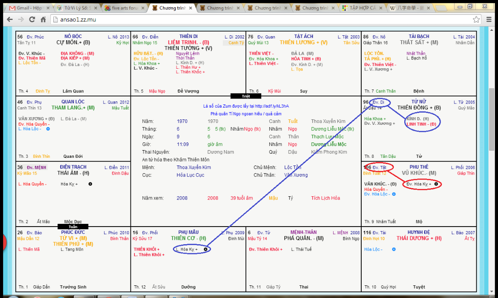This screenshot has height=298, width=498.
Task: Go to the browser Home page
Action: tap(43, 19)
